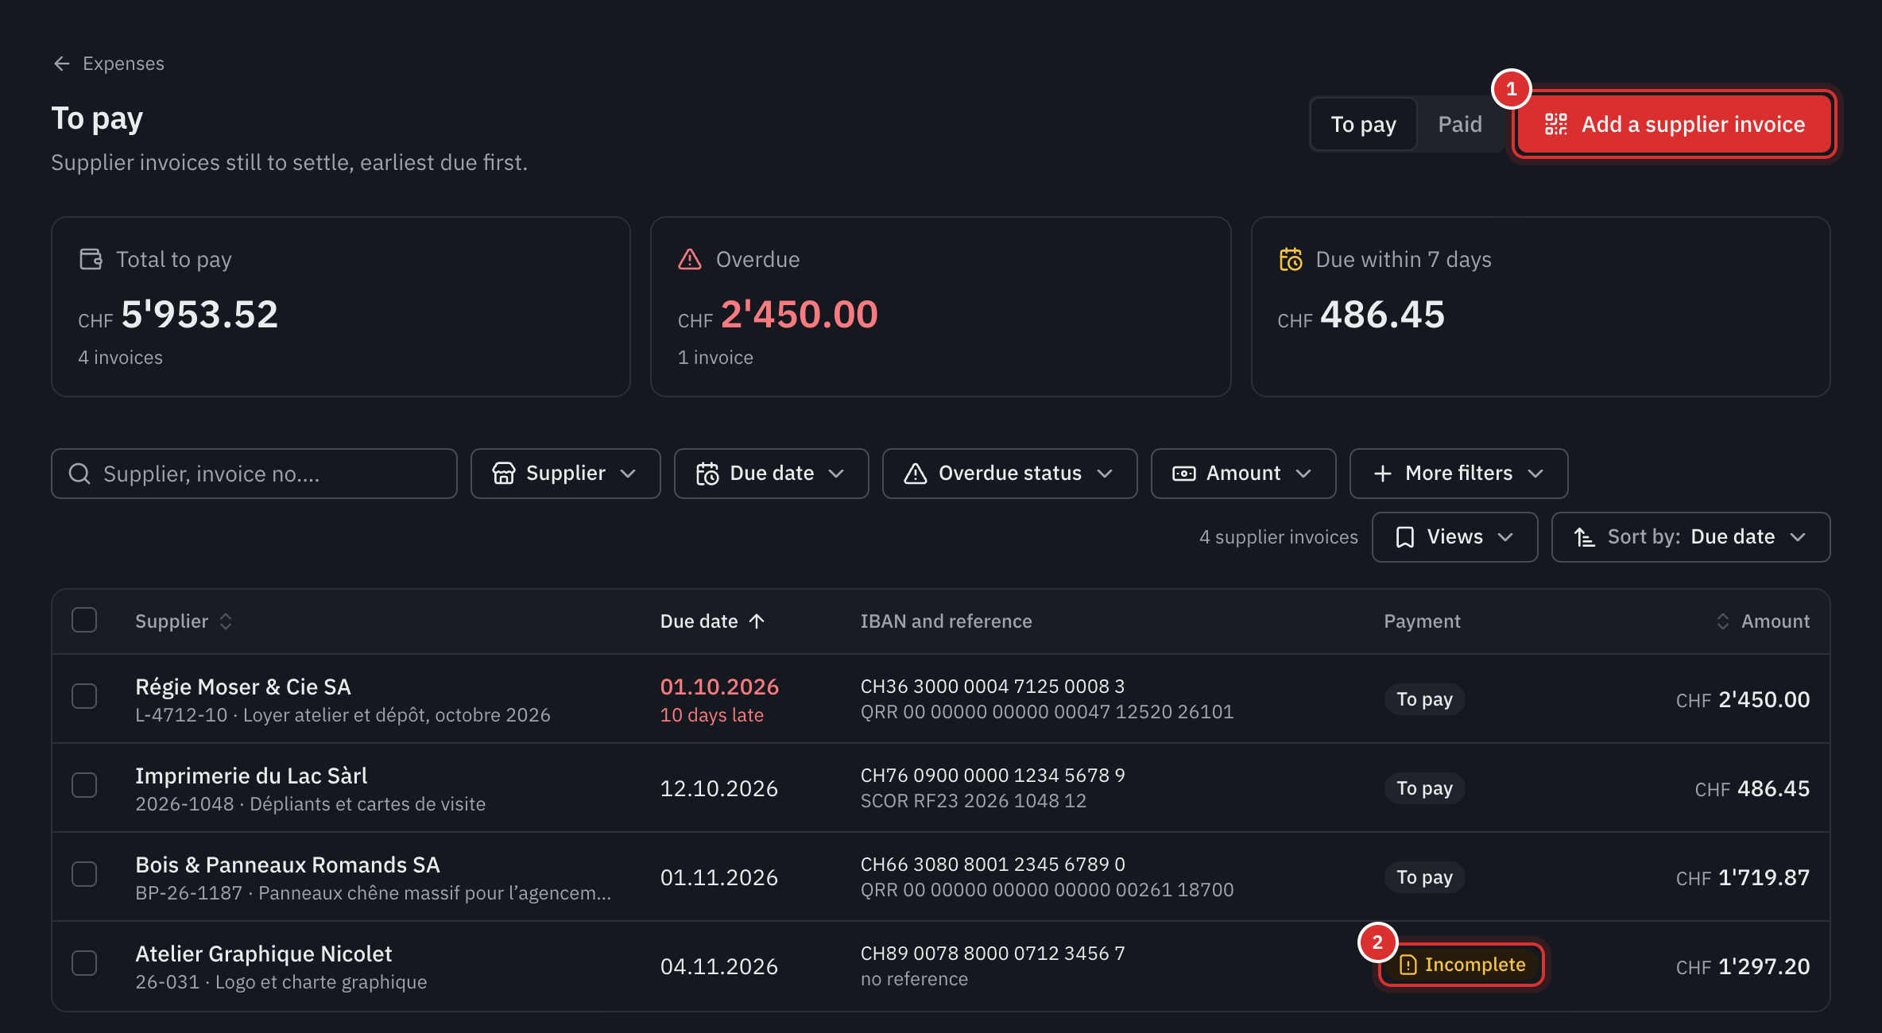Change the Sort by Due date dropdown

click(x=1690, y=537)
